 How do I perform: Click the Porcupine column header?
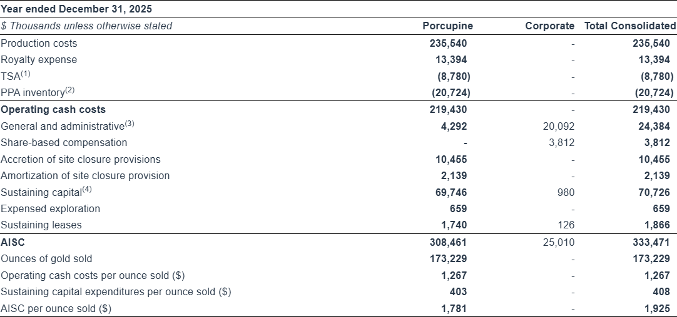coord(447,26)
